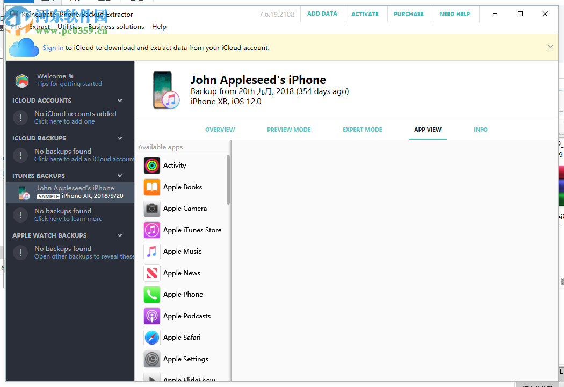Collapse the ITUNES BACKUPS section
The height and width of the screenshot is (387, 564).
[x=119, y=175]
